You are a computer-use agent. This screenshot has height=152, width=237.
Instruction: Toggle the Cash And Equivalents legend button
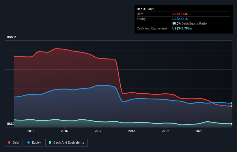(66, 143)
